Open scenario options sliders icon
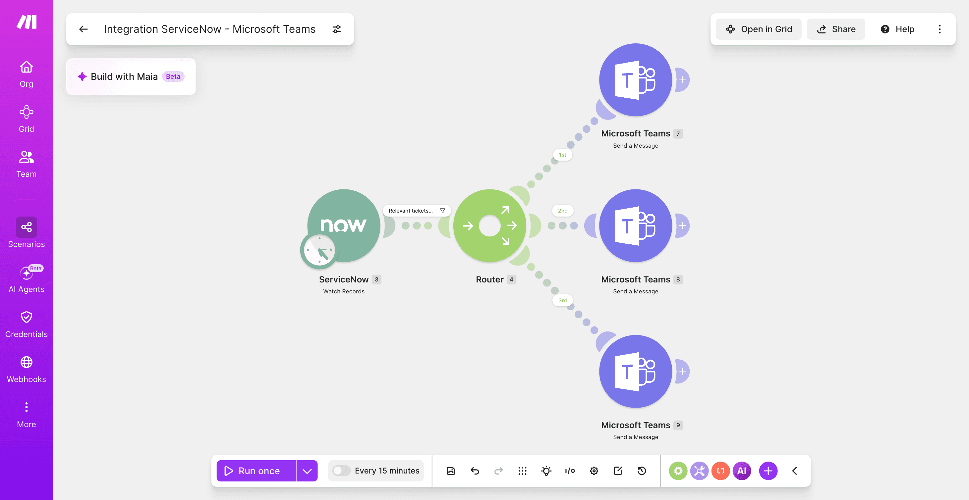The height and width of the screenshot is (500, 969). tap(337, 29)
